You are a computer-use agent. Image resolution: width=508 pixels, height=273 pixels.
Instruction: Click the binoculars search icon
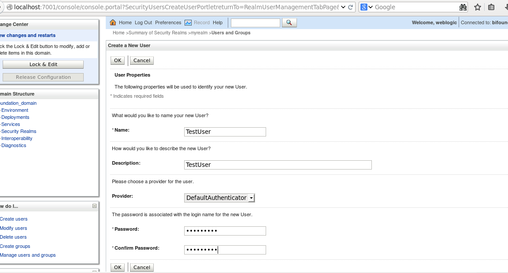(463, 7)
